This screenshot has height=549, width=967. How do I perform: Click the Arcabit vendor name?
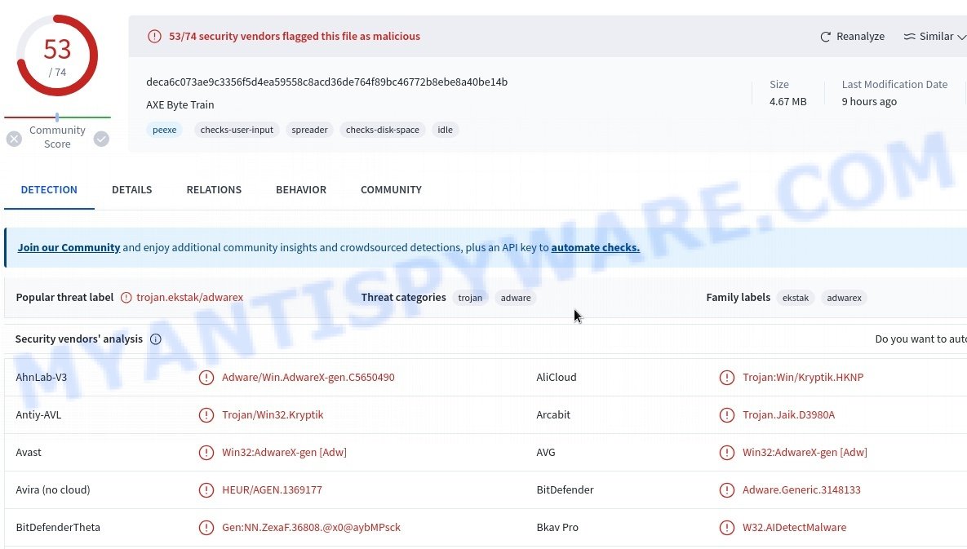tap(553, 414)
